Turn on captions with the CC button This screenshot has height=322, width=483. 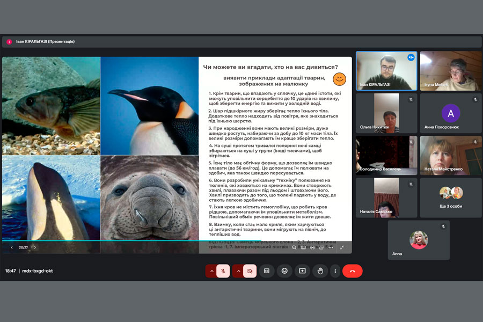[266, 271]
